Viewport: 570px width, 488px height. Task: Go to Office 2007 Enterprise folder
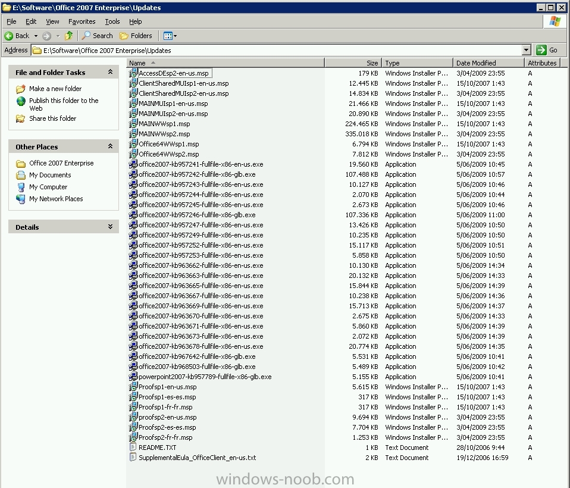tap(61, 163)
